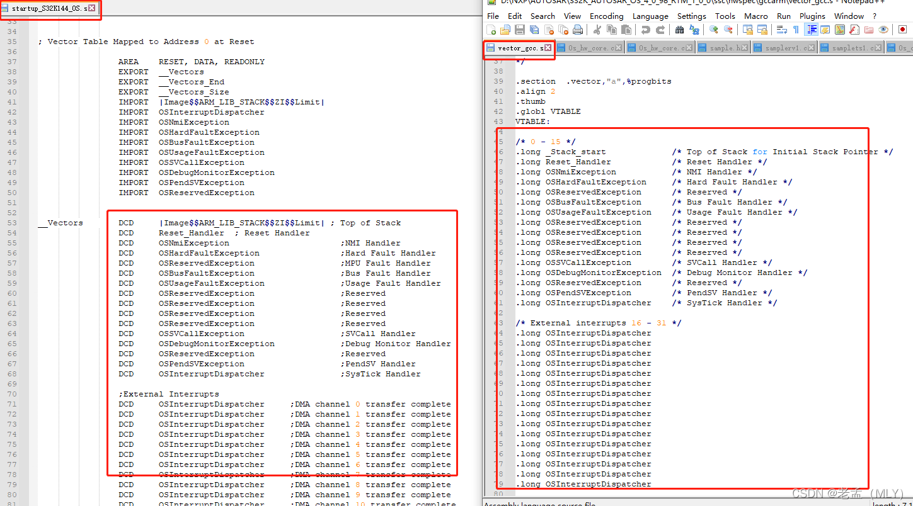Viewport: 913px width, 506px height.
Task: Toggle synchronize vertical scrolling icon
Action: (748, 30)
